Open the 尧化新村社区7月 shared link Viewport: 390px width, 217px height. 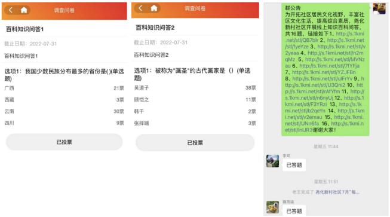point(337,192)
